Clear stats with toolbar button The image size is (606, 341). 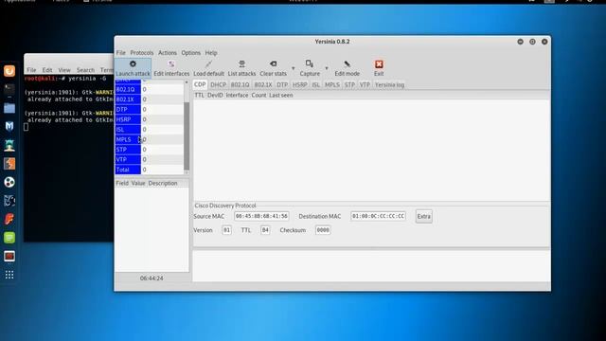[274, 68]
